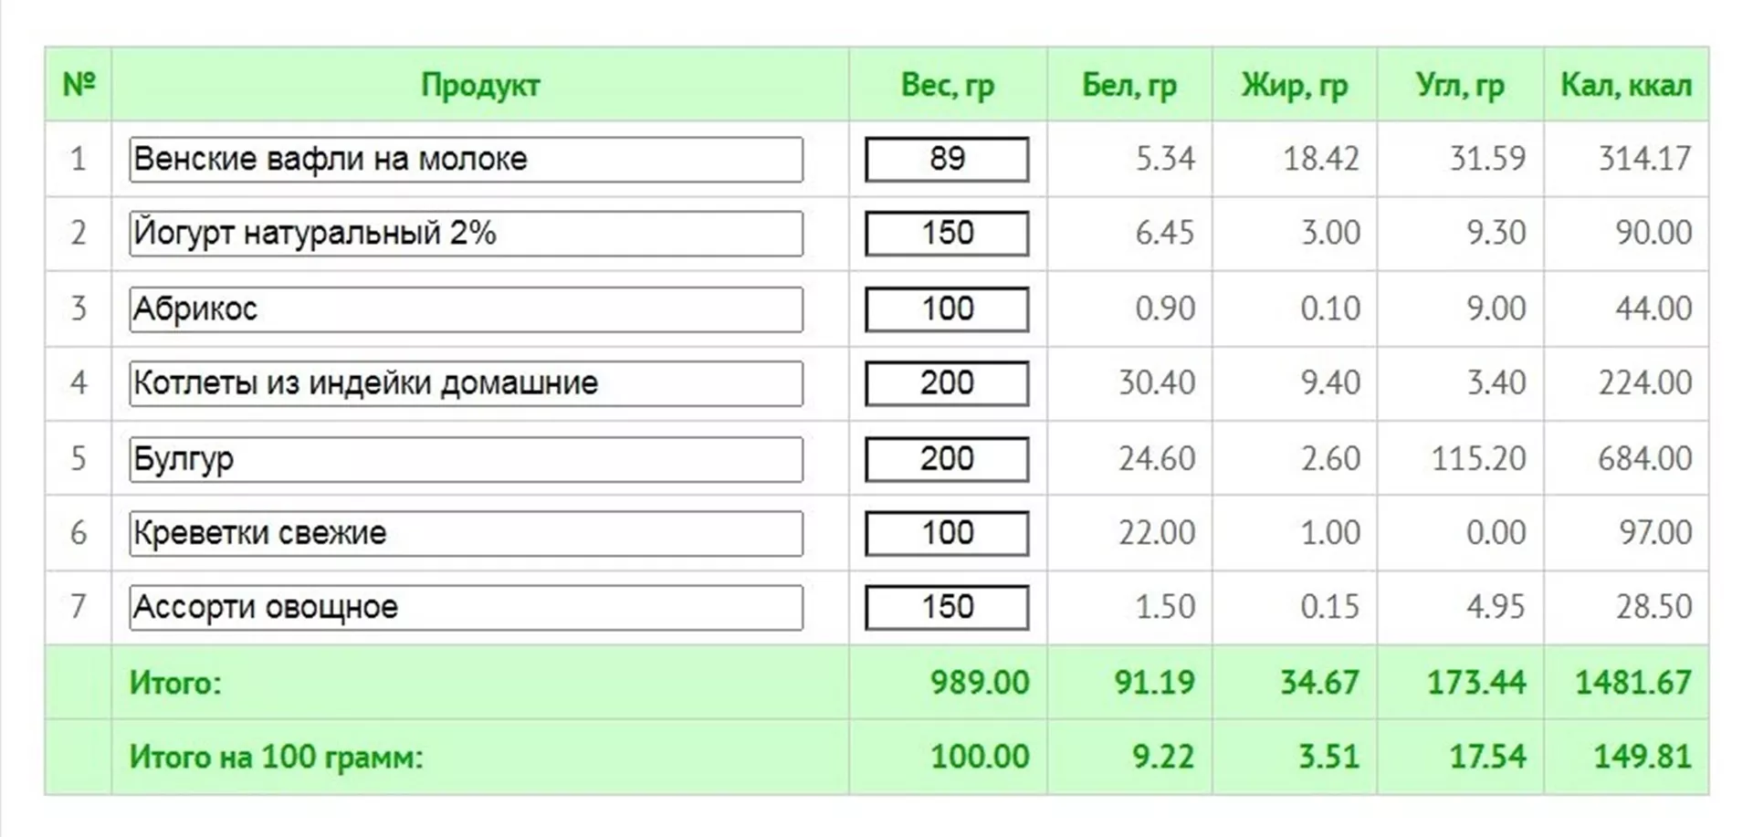Click the total calories value 1481.67
The height and width of the screenshot is (837, 1753).
(1632, 683)
